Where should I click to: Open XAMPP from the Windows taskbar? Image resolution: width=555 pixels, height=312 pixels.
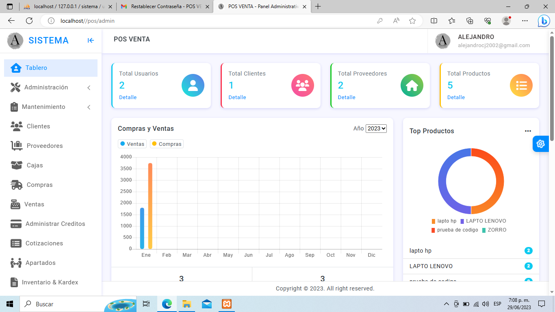227,304
